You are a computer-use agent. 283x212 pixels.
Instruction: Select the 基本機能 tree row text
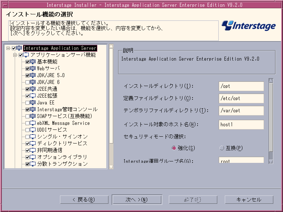pyautogui.click(x=47, y=62)
